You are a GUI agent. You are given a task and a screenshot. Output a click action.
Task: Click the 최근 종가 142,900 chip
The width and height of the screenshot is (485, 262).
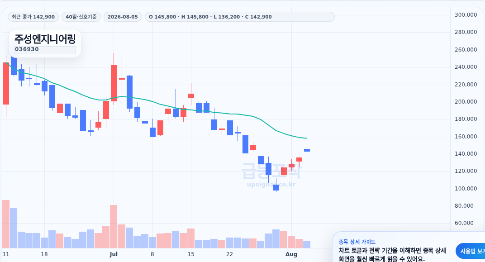(x=33, y=17)
